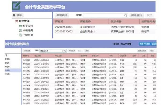Image resolution: width=161 pixels, height=105 pixels.
Task: Select score row 20047946
Action: (x=89, y=71)
